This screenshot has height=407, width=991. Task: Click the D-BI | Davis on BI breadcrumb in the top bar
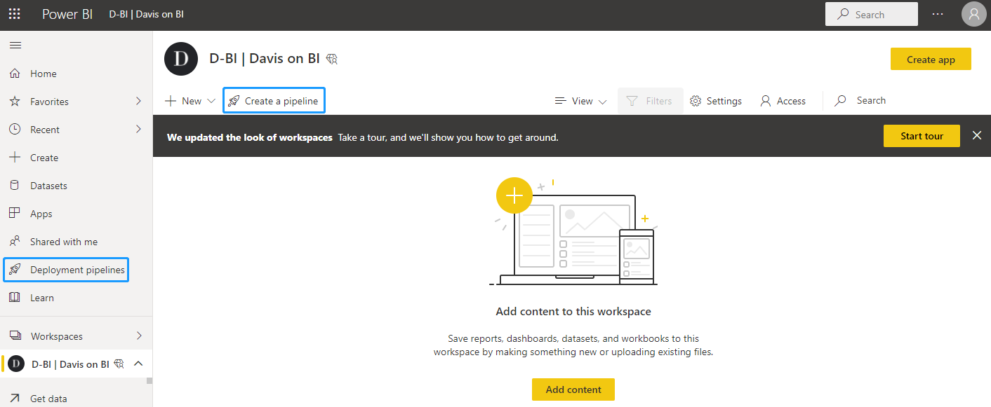[147, 14]
